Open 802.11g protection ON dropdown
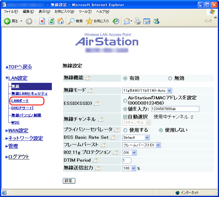Viewport: 219px width, 197px height. click(x=130, y=153)
